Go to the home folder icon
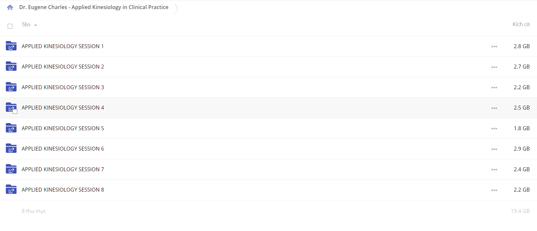 click(10, 7)
